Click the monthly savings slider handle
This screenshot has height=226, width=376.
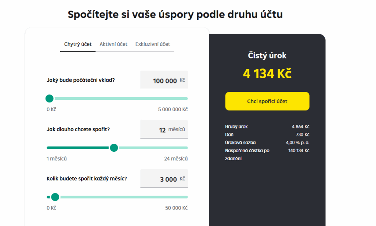55,197
